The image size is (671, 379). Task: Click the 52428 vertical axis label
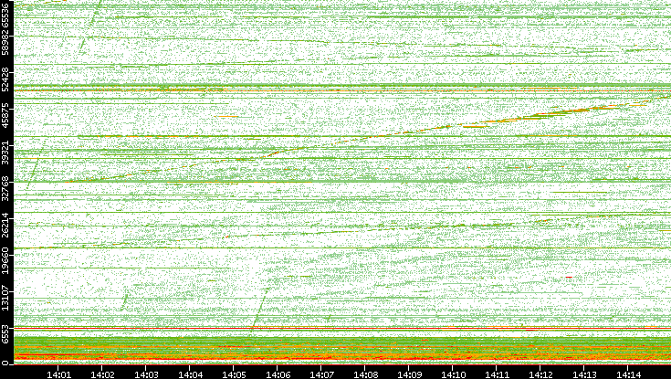(x=5, y=81)
